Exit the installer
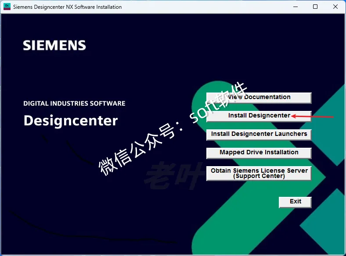This screenshot has width=346, height=256. (x=295, y=202)
